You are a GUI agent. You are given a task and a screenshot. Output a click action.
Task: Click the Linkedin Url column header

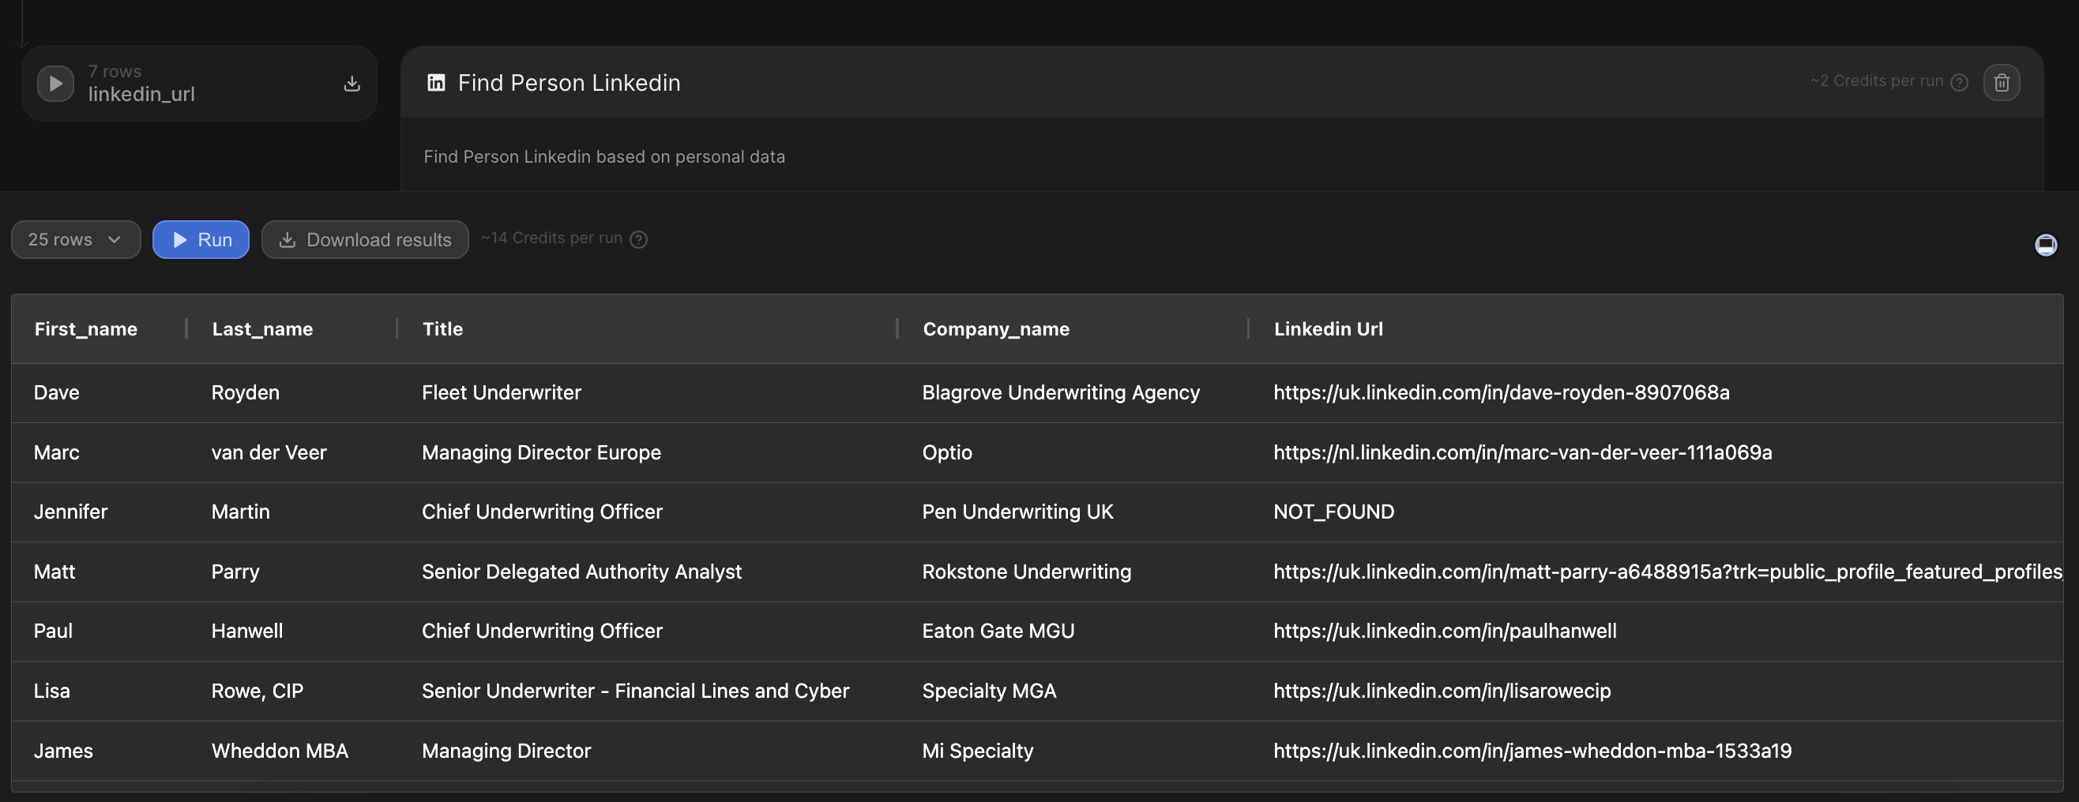tap(1328, 329)
